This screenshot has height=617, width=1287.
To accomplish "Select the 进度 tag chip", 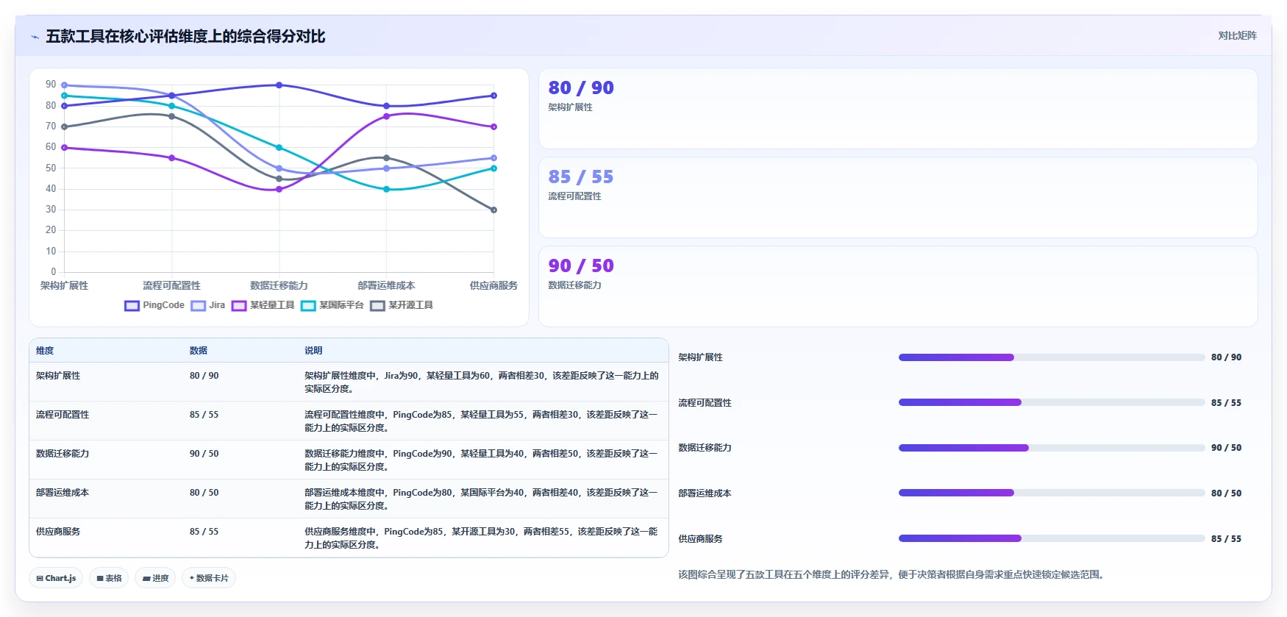I will tap(155, 578).
